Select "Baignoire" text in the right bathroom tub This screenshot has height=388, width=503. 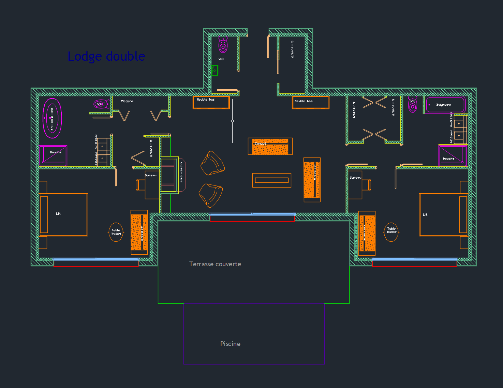[x=443, y=105]
